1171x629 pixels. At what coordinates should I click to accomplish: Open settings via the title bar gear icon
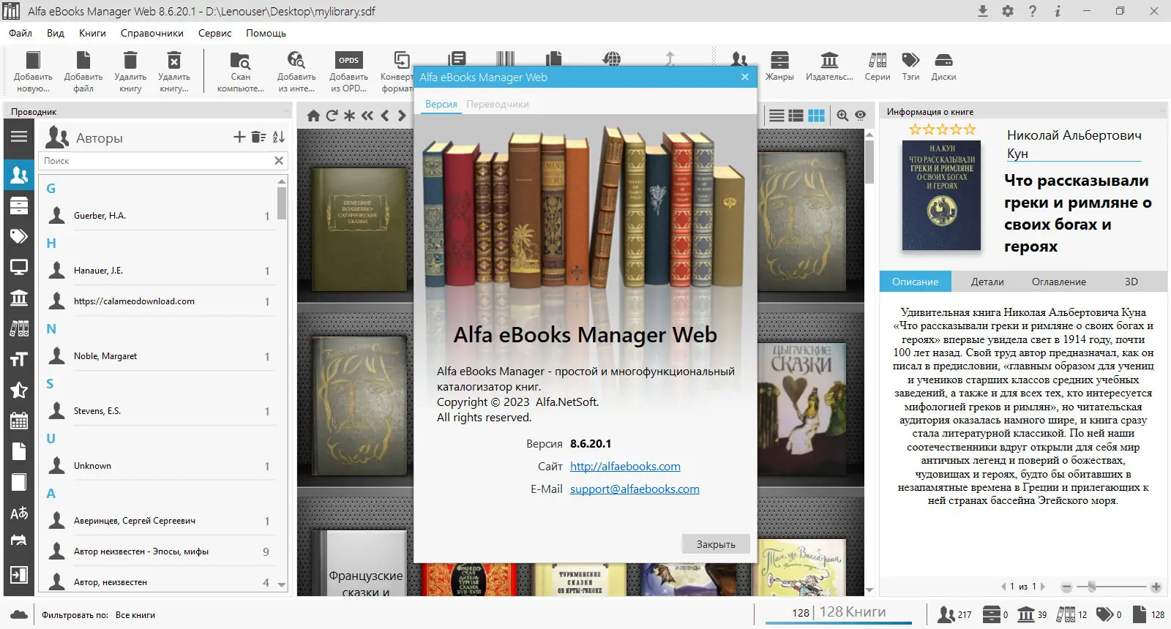[x=1008, y=11]
